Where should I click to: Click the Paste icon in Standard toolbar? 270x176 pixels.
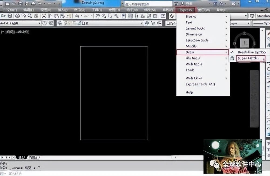56,16
